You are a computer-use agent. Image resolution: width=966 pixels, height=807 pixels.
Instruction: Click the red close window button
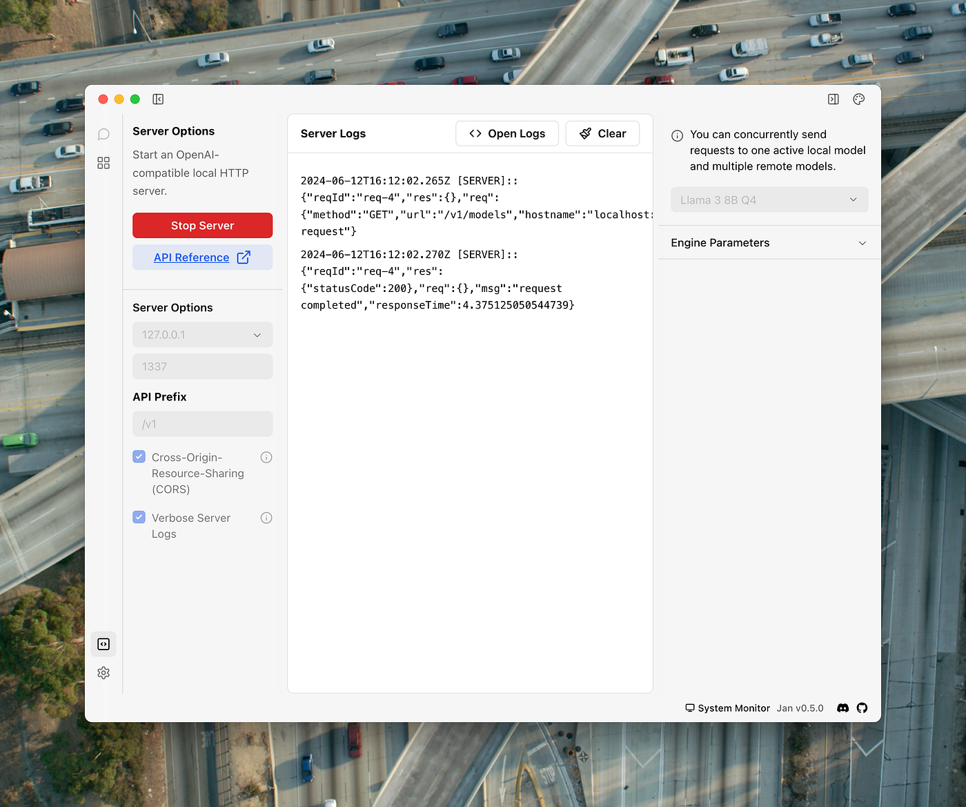103,99
